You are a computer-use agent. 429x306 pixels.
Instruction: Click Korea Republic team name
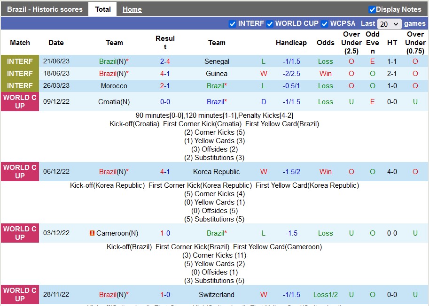[x=216, y=172]
